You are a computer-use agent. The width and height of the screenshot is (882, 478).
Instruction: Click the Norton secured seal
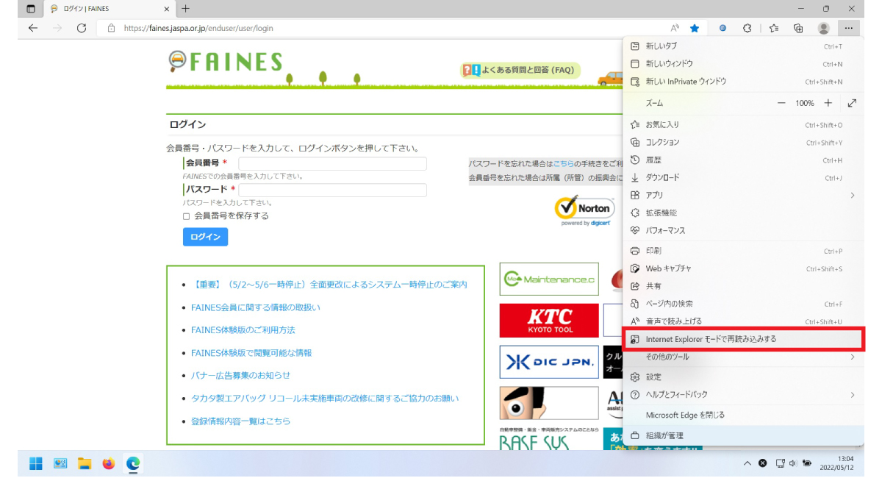(x=584, y=210)
